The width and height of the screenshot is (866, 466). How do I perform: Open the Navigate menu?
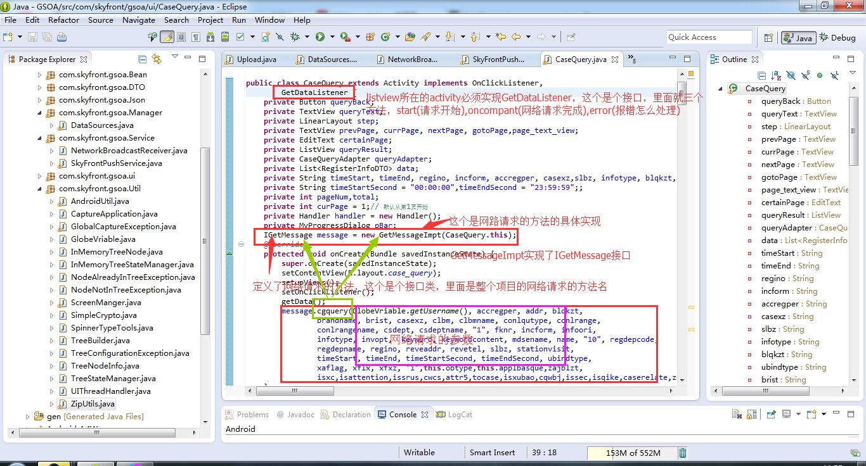[139, 20]
